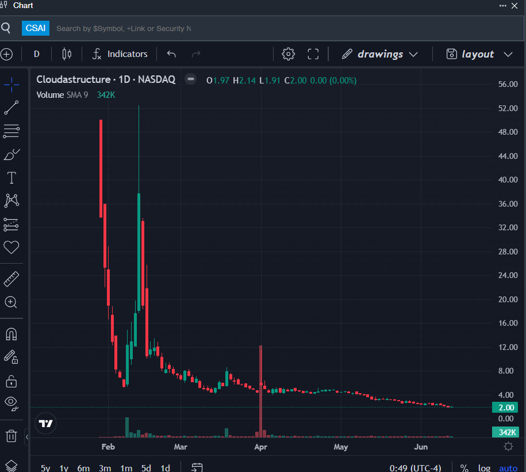
Task: Click the redo arrow
Action: [196, 54]
